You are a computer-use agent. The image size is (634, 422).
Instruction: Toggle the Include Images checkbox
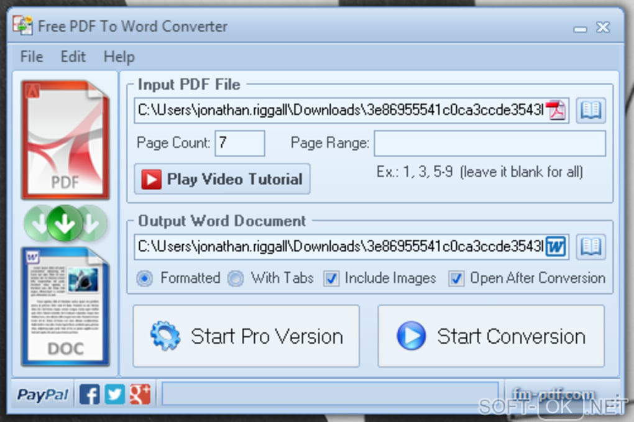point(331,278)
